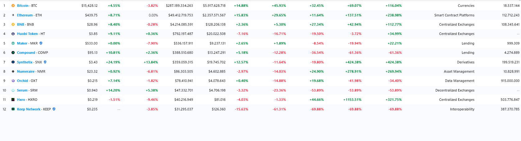
Task: Select Bitcoin market cap $287.189.334.263
Action: (179, 6)
